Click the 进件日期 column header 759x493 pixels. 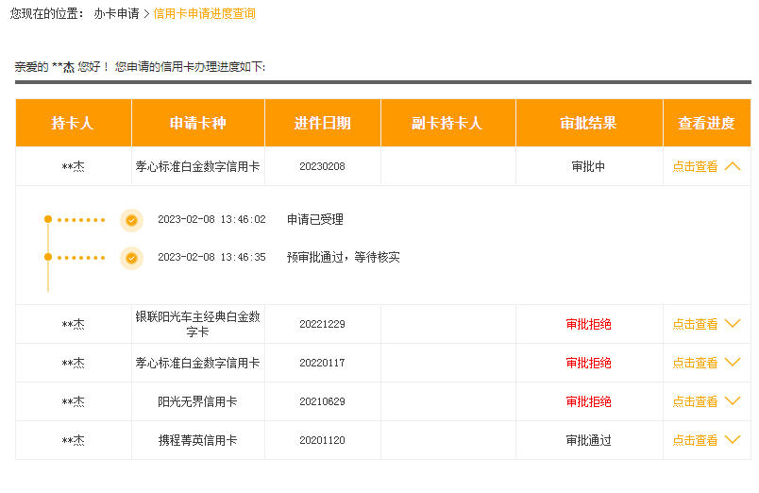[x=322, y=123]
